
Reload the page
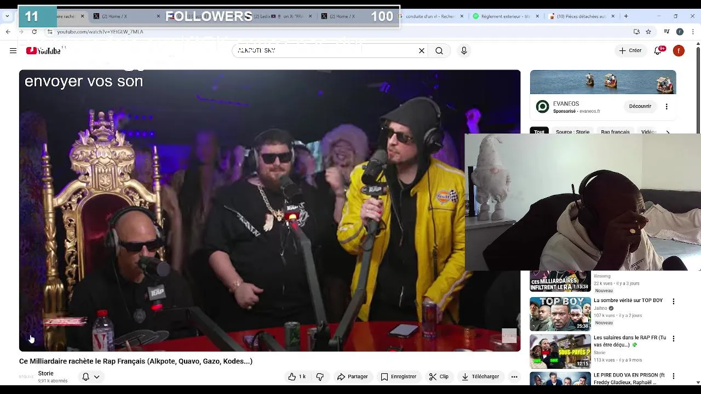34,32
